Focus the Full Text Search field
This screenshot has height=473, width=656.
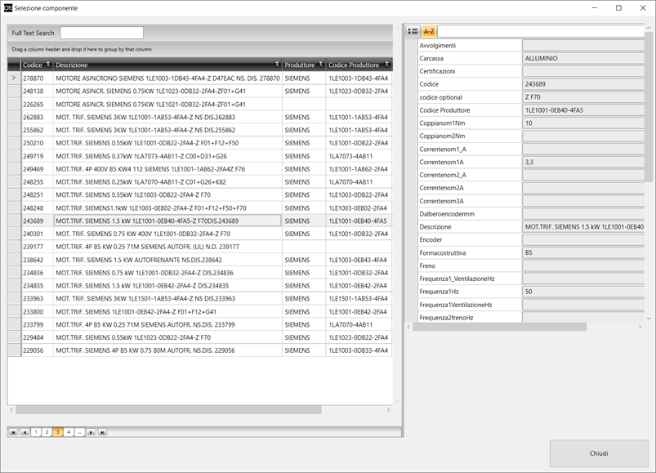click(101, 33)
